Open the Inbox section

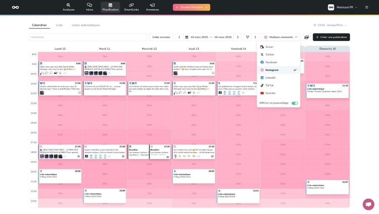[89, 7]
